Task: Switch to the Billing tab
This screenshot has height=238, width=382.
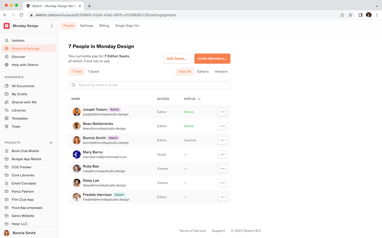Action: click(x=104, y=26)
